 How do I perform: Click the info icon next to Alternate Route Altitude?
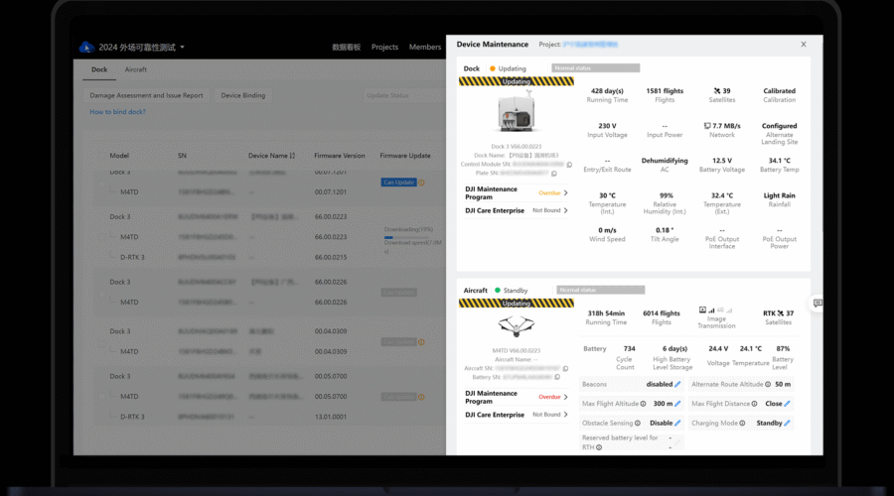coord(768,384)
